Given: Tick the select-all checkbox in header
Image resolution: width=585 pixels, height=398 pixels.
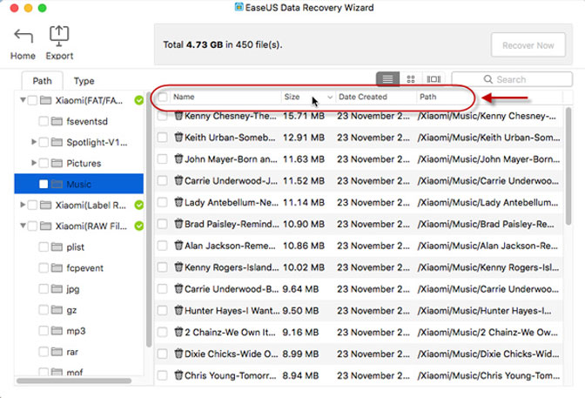Looking at the screenshot, I should [163, 97].
